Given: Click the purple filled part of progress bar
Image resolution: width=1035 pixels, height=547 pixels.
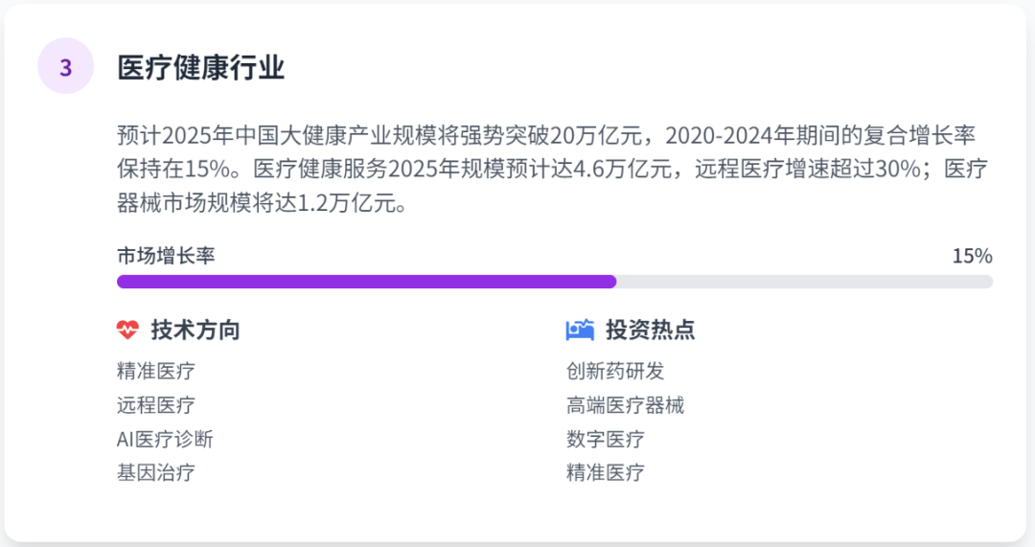Looking at the screenshot, I should tap(366, 282).
